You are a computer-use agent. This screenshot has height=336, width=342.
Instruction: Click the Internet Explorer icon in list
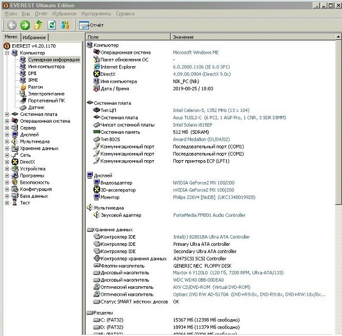96,67
